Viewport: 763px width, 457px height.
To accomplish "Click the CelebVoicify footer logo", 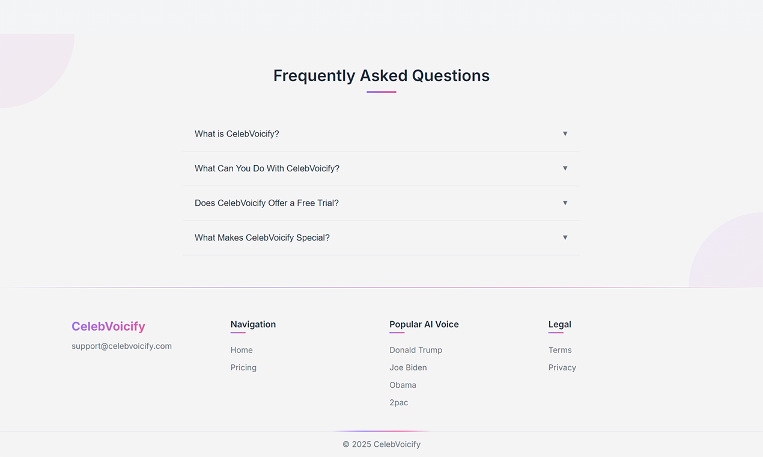I will pos(108,326).
